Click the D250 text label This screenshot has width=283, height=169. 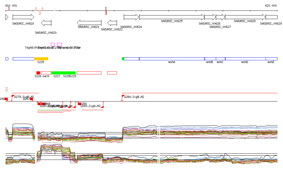83,104
